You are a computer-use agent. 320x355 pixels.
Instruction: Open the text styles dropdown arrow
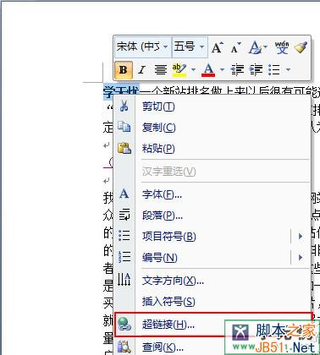pyautogui.click(x=265, y=47)
